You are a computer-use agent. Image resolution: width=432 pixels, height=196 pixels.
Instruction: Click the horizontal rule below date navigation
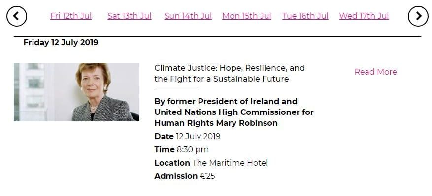pos(217,36)
